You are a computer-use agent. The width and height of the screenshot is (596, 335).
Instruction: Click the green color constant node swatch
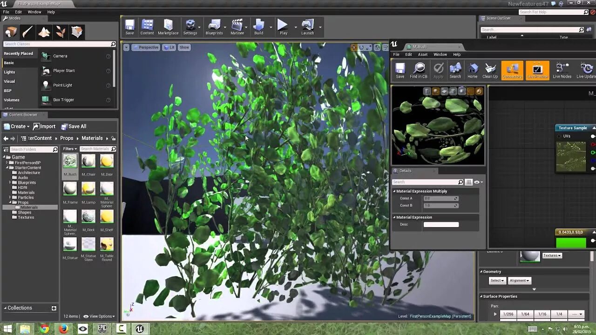[x=571, y=243]
